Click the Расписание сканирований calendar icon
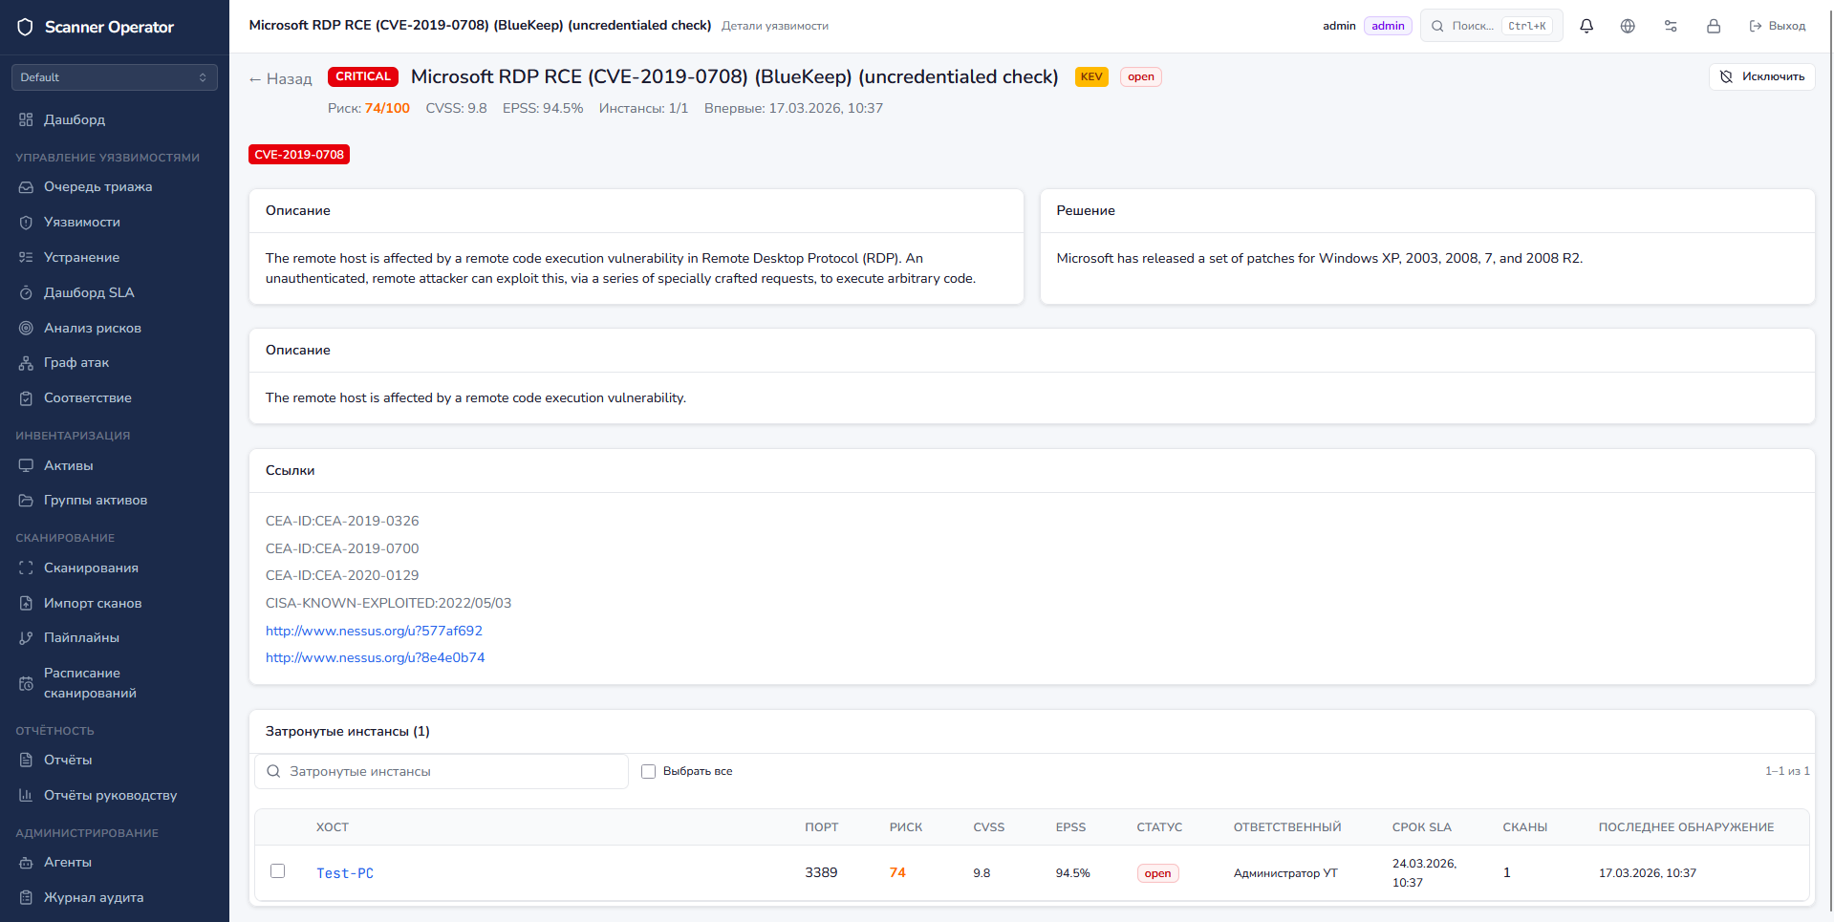This screenshot has height=922, width=1834. pyautogui.click(x=26, y=683)
